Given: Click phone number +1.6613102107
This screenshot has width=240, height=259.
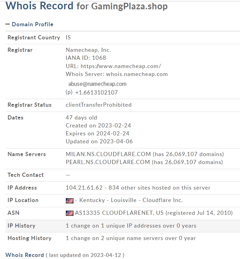Looking at the screenshot, I should [96, 92].
